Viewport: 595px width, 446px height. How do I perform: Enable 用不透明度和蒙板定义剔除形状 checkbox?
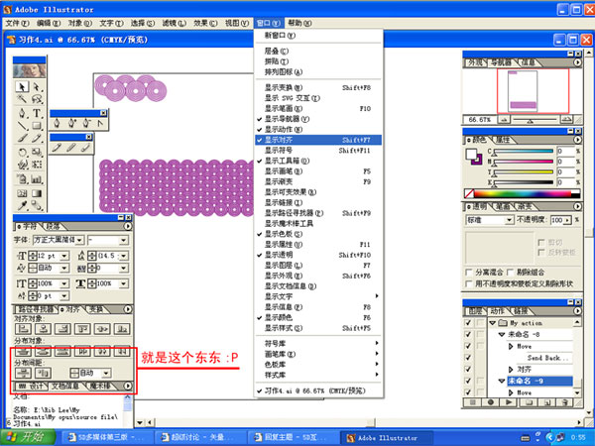(x=469, y=283)
